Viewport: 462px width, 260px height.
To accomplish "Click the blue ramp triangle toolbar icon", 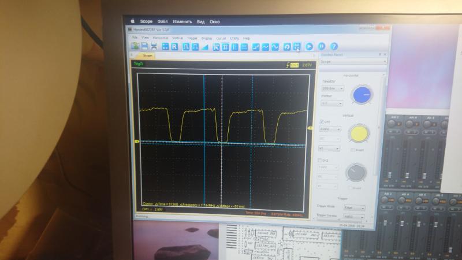I will [204, 46].
